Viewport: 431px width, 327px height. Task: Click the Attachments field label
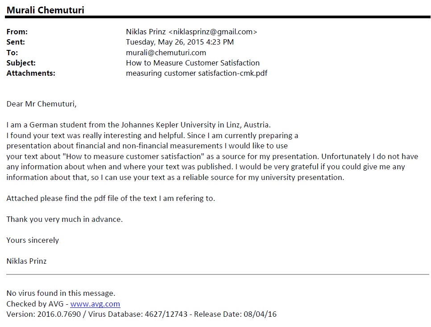pos(31,73)
